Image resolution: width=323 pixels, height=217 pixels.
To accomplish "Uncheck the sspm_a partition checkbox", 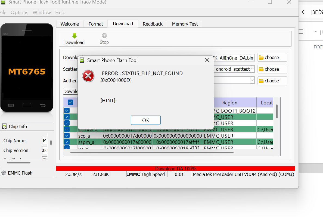I will point(67,142).
